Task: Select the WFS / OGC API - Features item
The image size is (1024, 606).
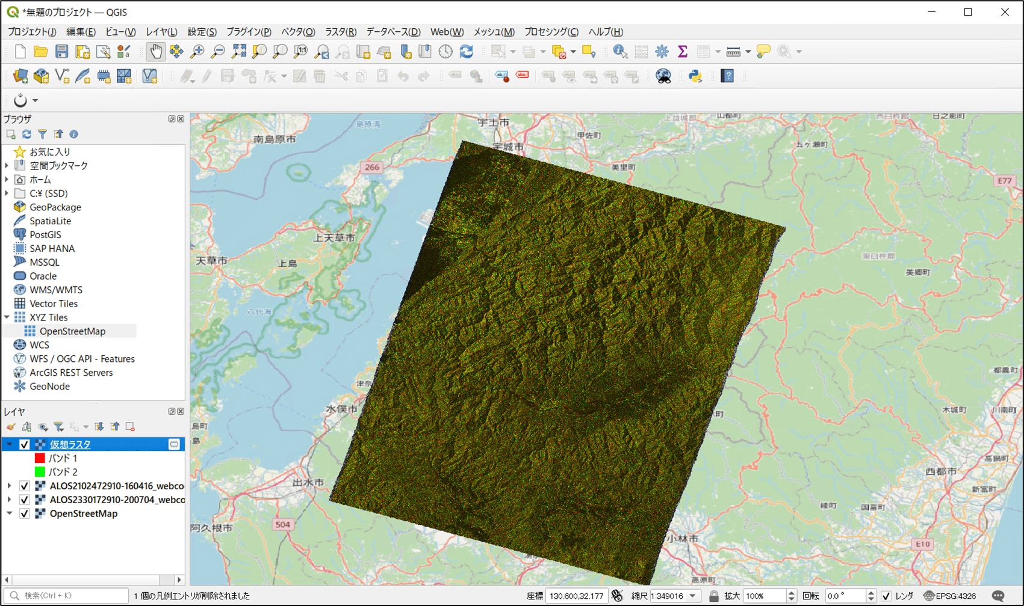Action: pyautogui.click(x=82, y=359)
